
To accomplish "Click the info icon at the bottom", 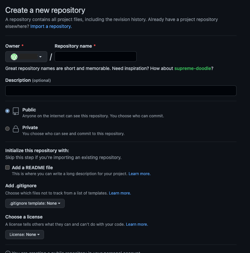I will pos(8,252).
